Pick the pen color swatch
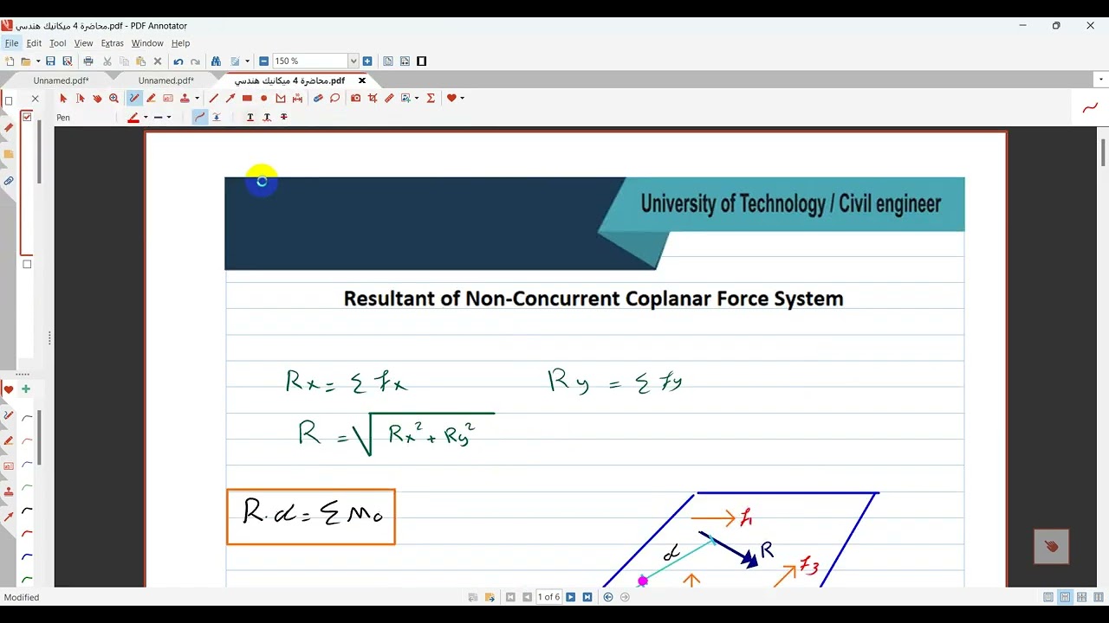This screenshot has height=623, width=1109. click(x=133, y=118)
